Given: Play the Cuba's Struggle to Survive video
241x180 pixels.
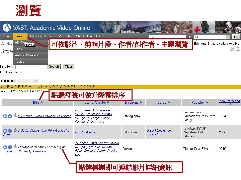Looking at the screenshot, I should pos(5,116).
